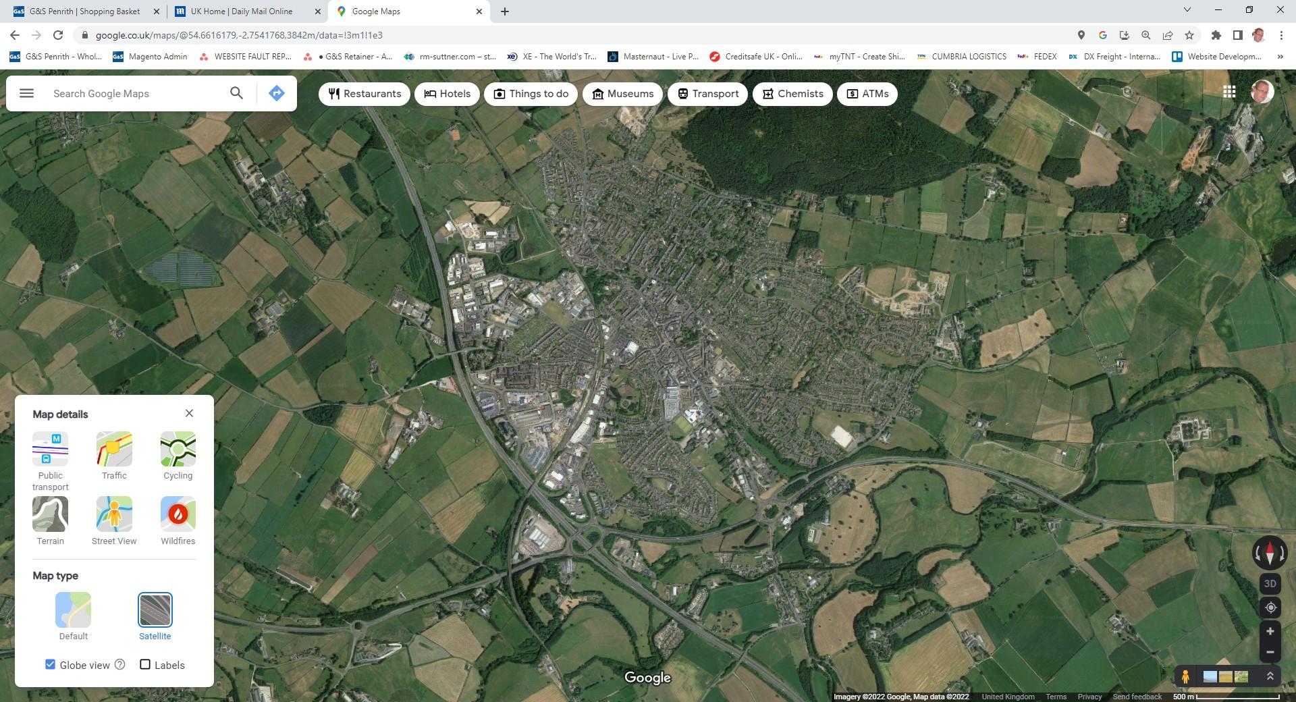Open the Terms link in the map footer

(1056, 697)
